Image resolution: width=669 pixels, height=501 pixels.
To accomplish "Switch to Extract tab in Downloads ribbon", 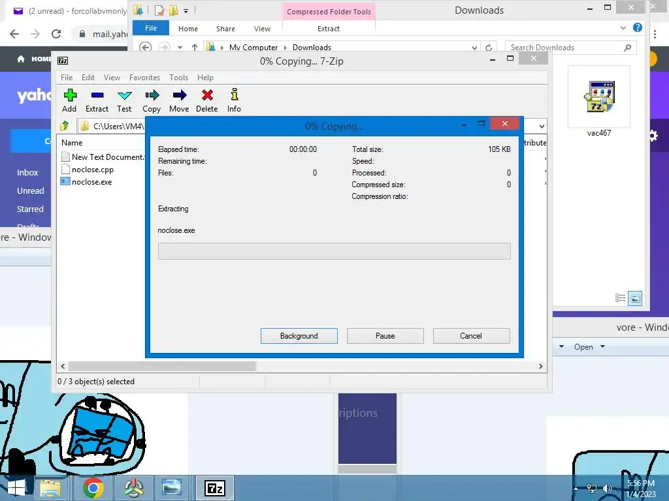I will click(329, 29).
